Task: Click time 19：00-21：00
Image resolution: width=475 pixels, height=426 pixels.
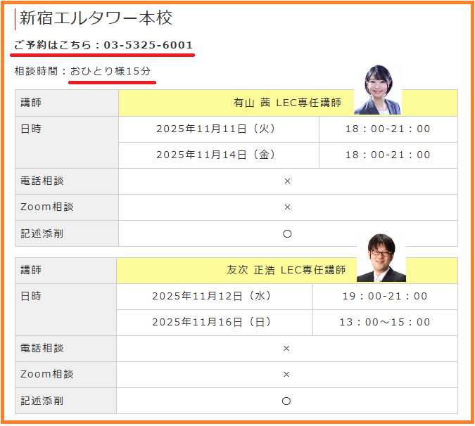Action: 385,296
